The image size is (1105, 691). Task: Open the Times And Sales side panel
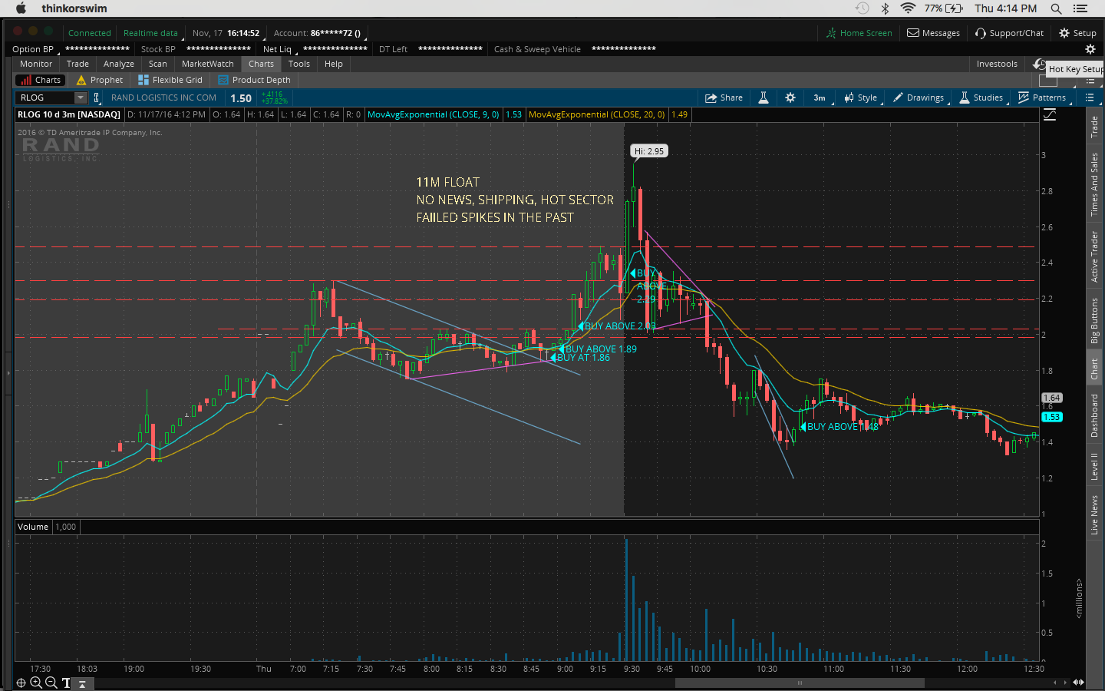(x=1094, y=184)
